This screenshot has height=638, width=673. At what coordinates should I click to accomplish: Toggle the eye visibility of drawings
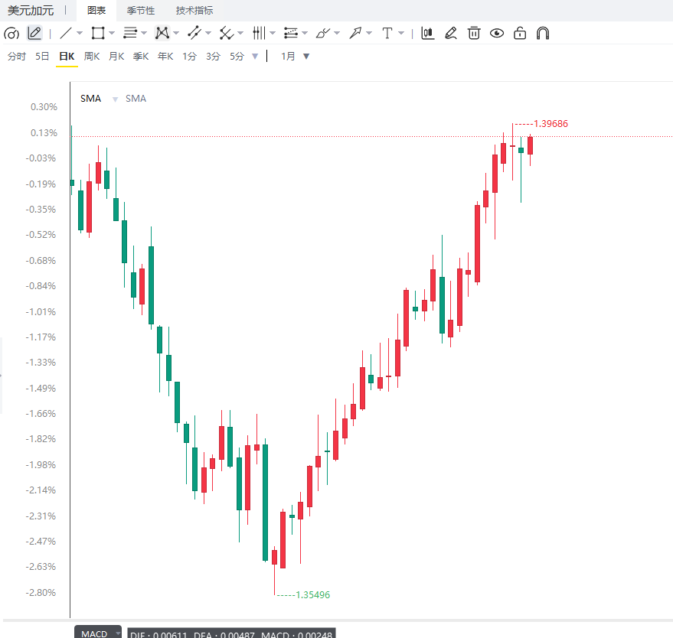497,33
